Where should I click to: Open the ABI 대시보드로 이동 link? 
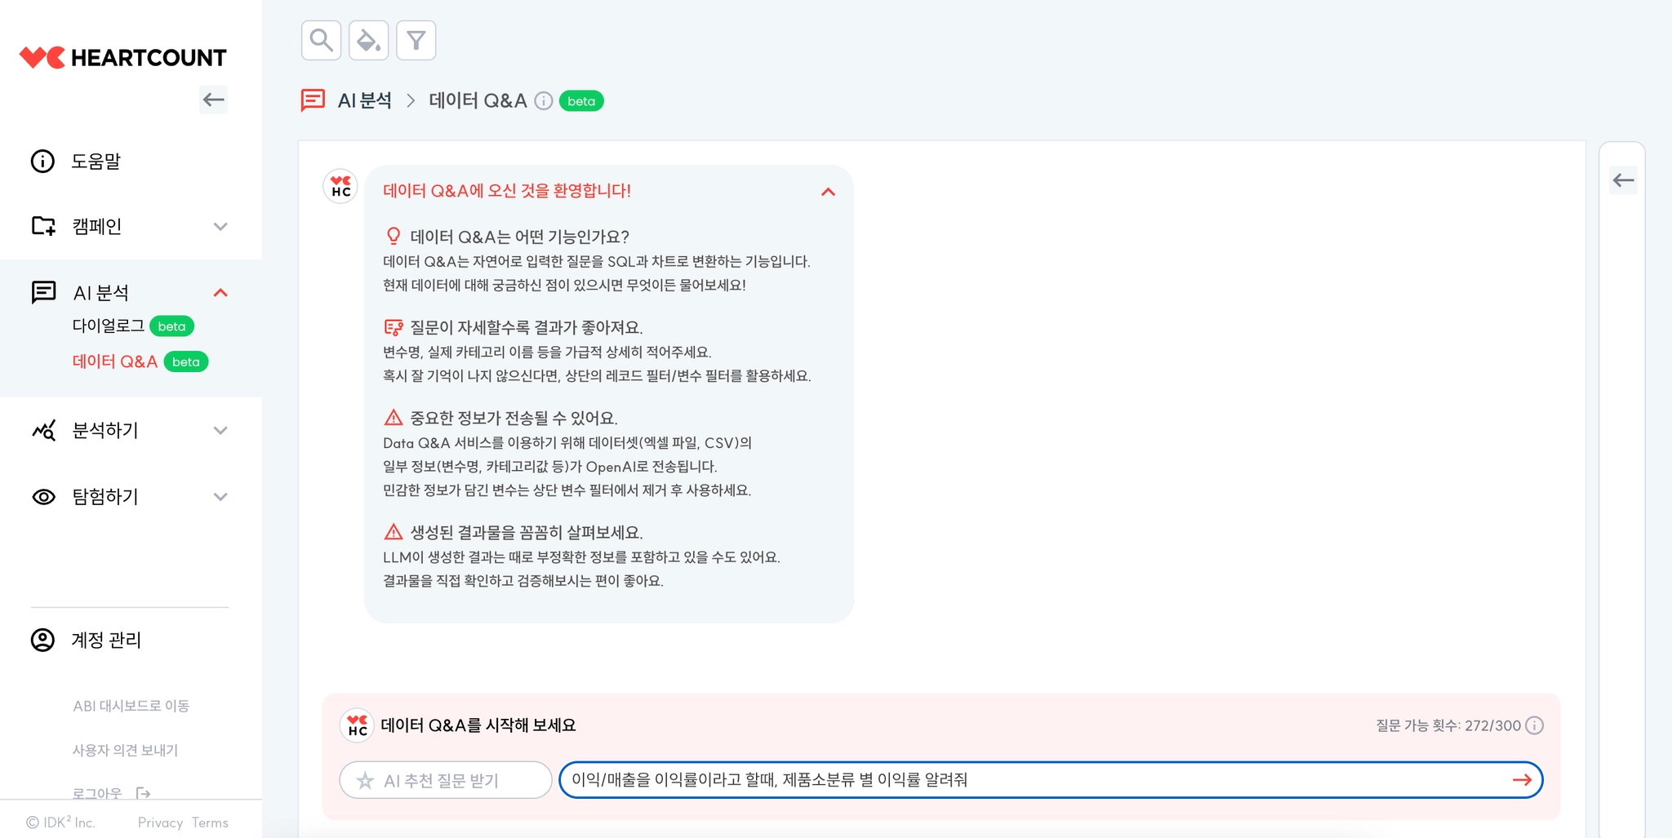131,706
